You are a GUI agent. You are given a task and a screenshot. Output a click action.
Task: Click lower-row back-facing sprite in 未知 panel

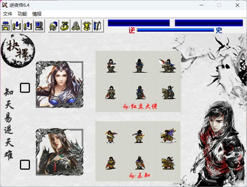pyautogui.click(x=140, y=163)
